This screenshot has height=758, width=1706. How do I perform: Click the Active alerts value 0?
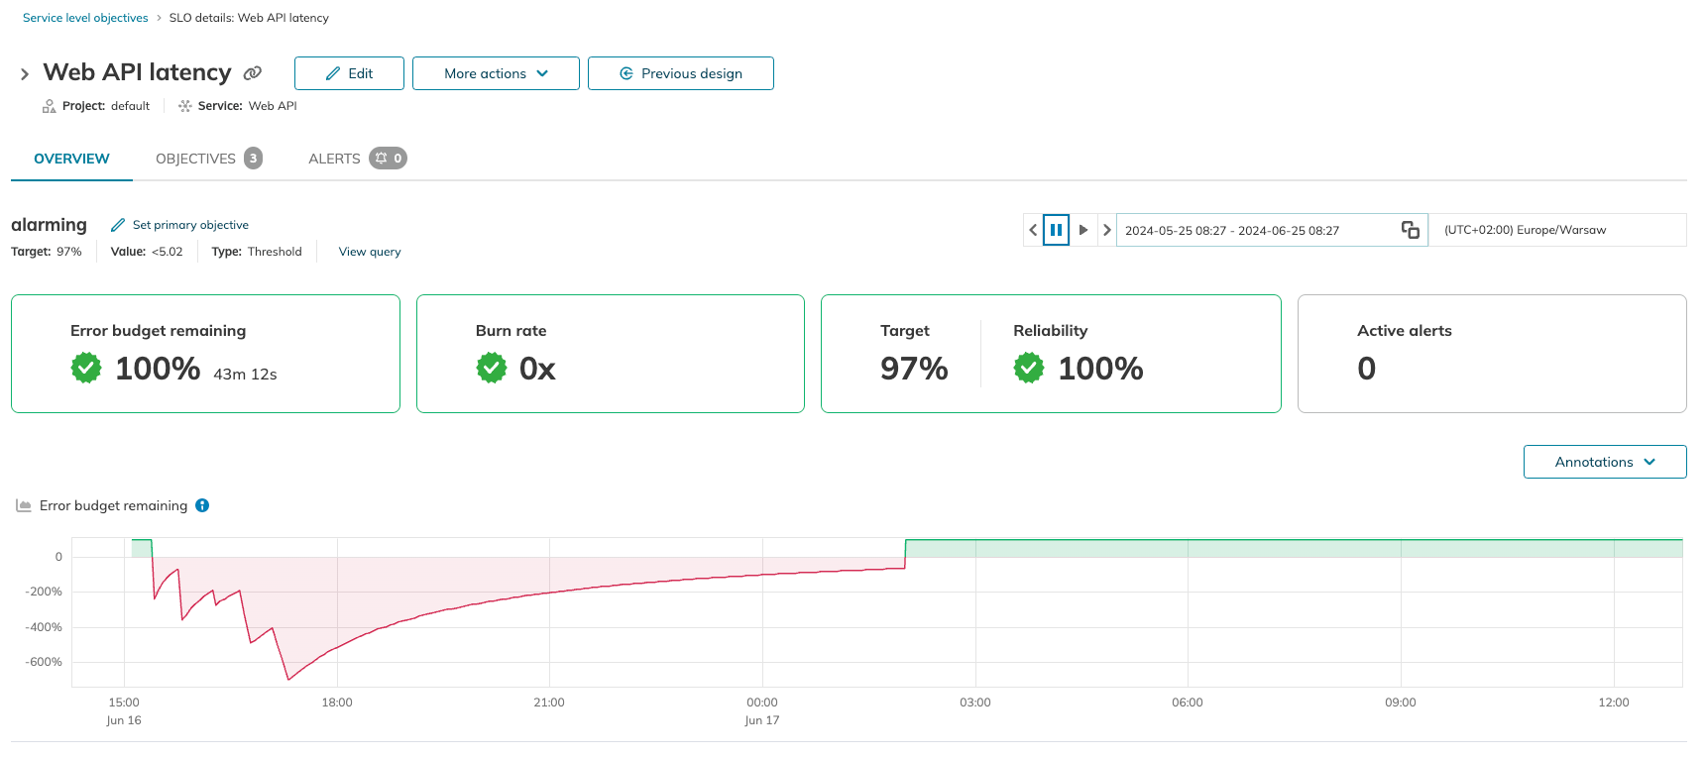[x=1367, y=369]
